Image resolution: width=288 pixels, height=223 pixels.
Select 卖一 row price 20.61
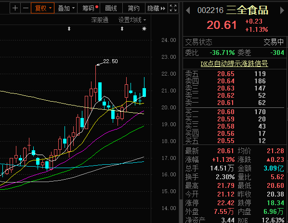[226, 103]
